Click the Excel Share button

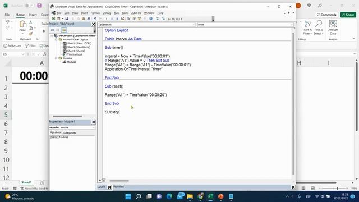[348, 15]
